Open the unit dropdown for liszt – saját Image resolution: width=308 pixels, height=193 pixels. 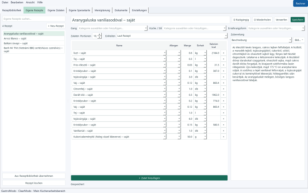(x=205, y=53)
